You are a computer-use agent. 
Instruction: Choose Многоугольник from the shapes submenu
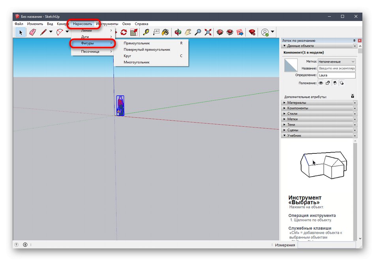tap(152, 62)
